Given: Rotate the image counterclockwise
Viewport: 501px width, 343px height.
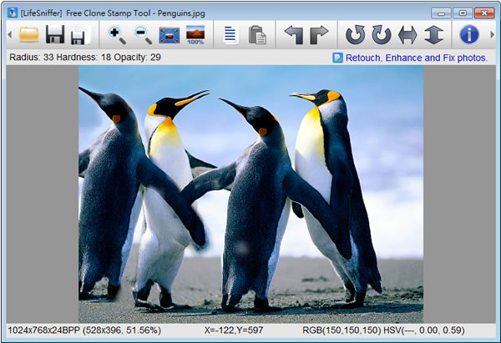Looking at the screenshot, I should [356, 35].
